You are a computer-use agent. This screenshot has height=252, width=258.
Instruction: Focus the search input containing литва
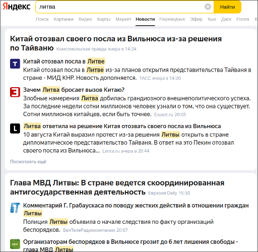120,7
